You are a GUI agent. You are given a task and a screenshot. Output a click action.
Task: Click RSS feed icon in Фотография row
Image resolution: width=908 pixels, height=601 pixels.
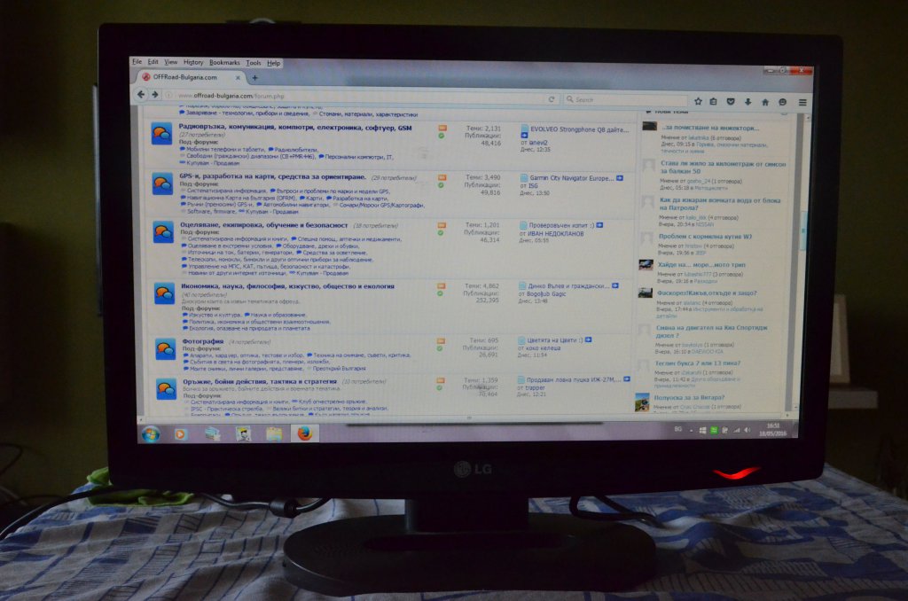coord(440,340)
